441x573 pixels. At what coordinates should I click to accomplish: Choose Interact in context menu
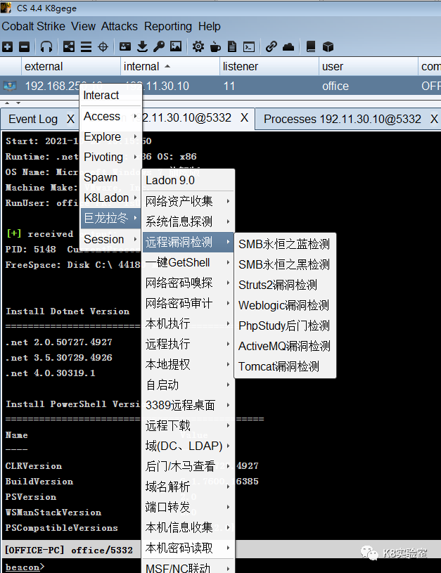(110, 96)
